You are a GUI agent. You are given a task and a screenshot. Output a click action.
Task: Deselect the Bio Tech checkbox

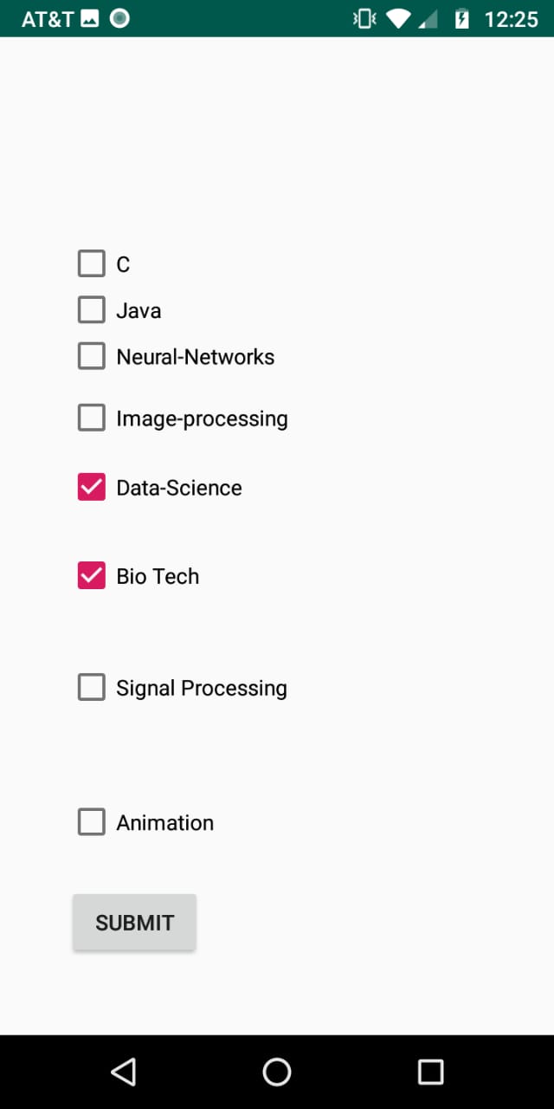point(92,576)
